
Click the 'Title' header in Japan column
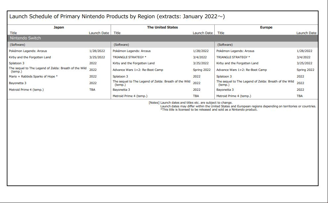(x=13, y=33)
